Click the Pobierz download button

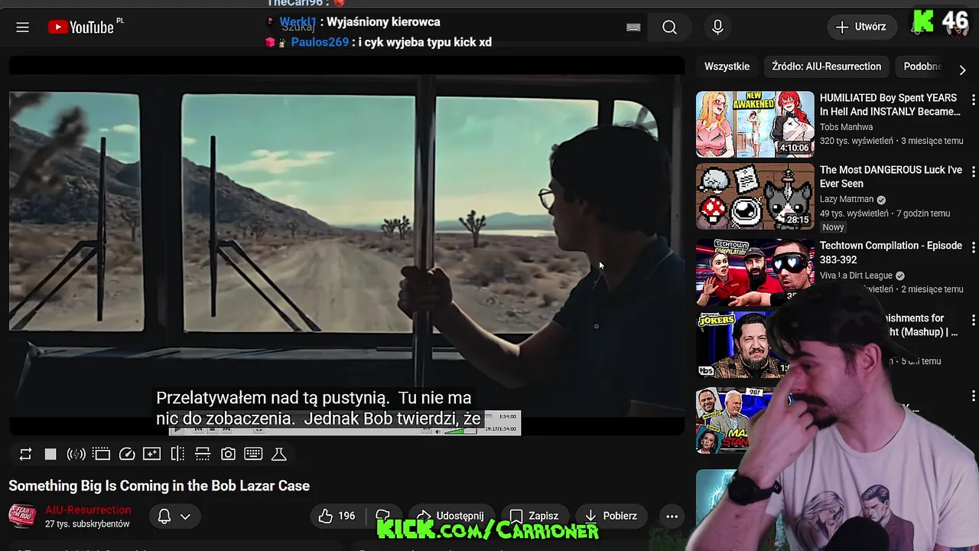(610, 516)
